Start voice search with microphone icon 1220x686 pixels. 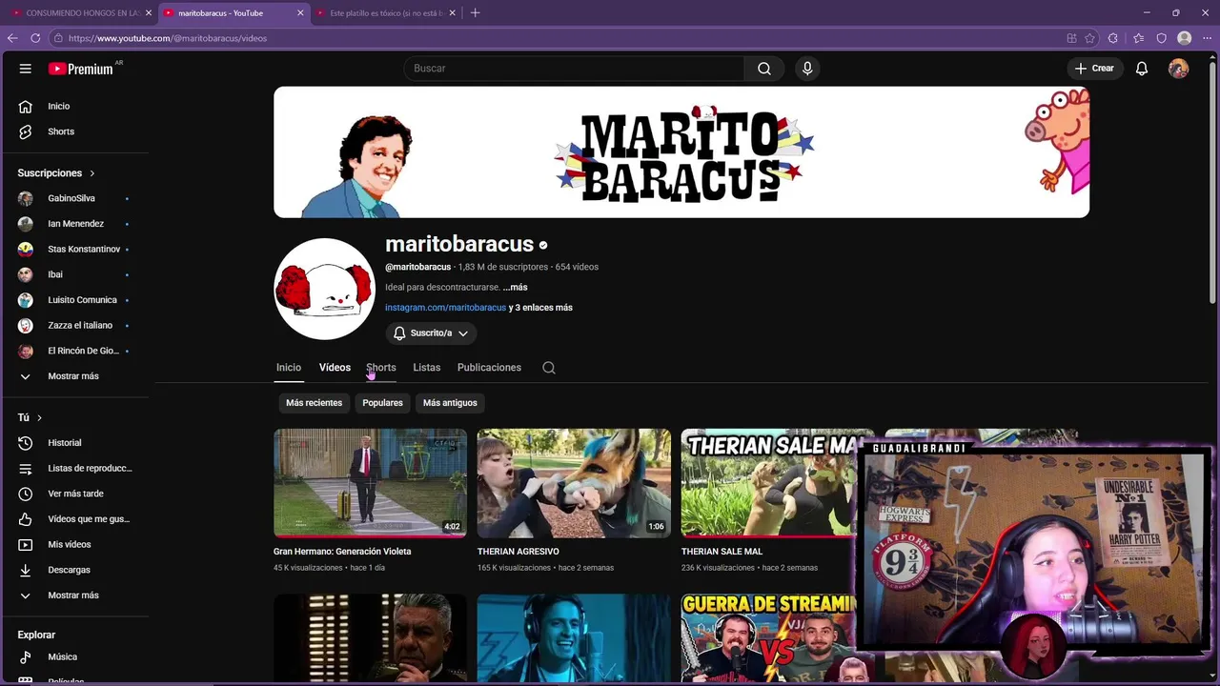click(807, 69)
